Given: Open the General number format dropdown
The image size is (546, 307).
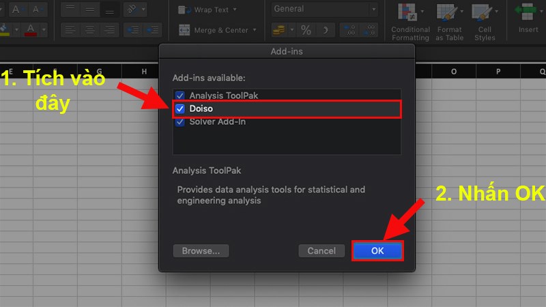Looking at the screenshot, I should click(325, 9).
